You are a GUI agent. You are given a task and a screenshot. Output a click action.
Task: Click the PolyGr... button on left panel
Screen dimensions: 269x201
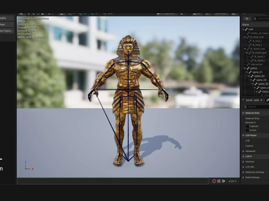pyautogui.click(x=7, y=31)
